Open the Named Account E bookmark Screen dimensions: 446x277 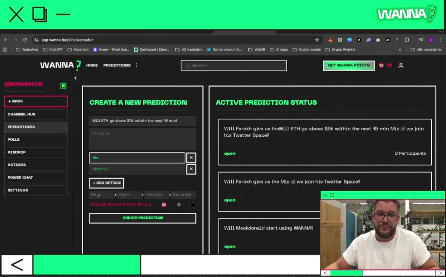coord(224,49)
